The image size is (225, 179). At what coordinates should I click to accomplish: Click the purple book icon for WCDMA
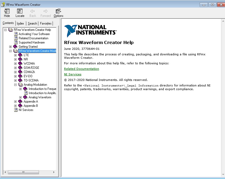click(20, 64)
